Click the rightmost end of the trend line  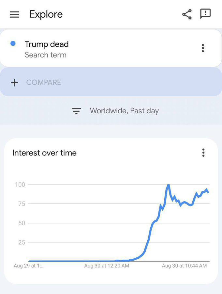tap(208, 192)
